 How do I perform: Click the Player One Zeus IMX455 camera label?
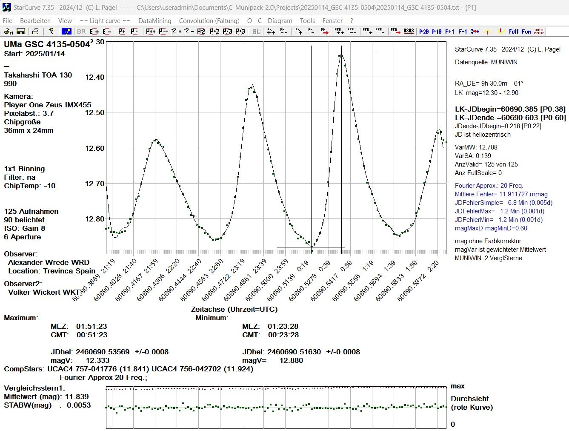coord(48,105)
